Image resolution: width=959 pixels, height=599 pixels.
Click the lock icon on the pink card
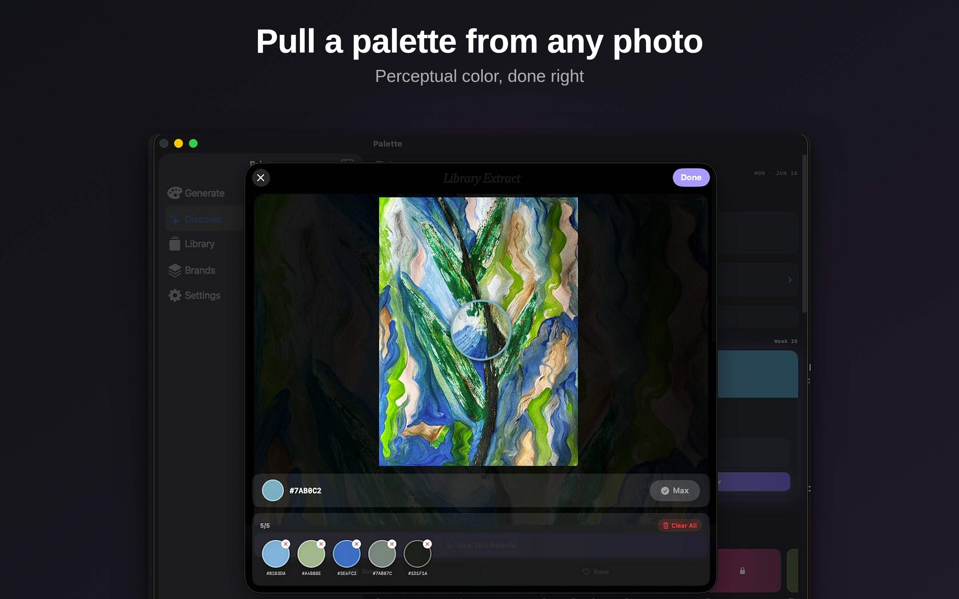[742, 571]
